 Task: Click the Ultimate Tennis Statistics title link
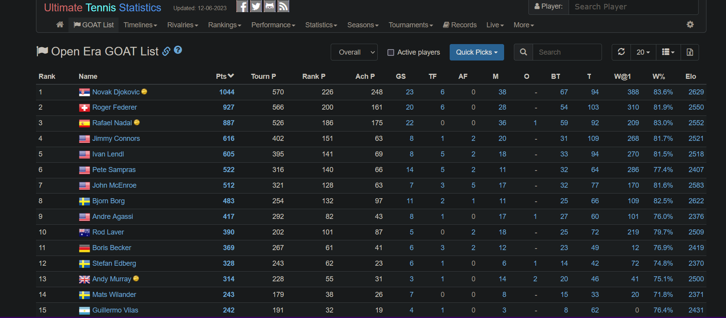pos(103,8)
